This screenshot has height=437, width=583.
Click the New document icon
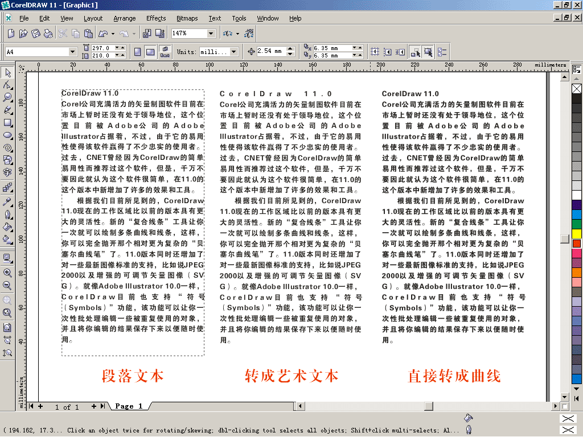11,34
